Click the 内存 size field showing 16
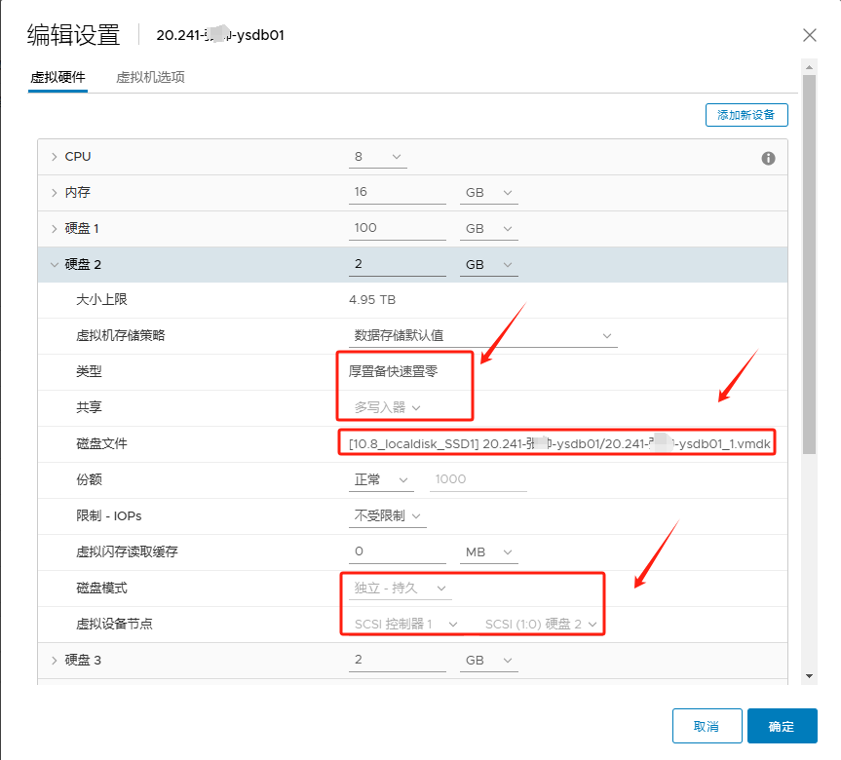 [x=398, y=193]
